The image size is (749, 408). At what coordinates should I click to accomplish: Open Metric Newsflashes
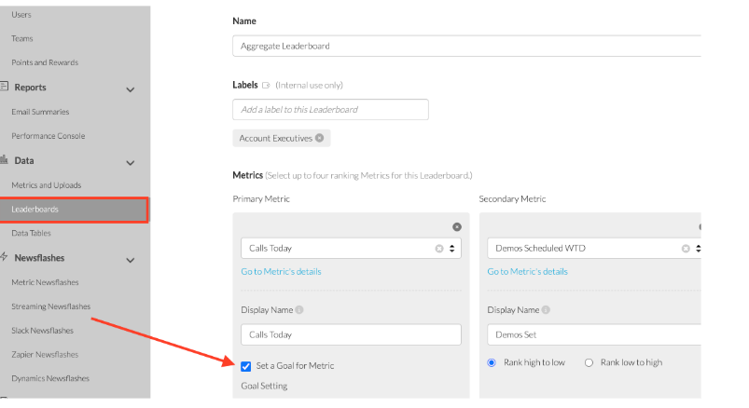pyautogui.click(x=45, y=282)
